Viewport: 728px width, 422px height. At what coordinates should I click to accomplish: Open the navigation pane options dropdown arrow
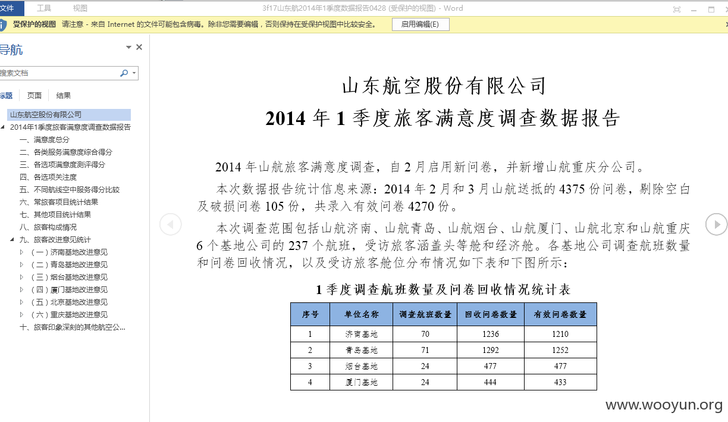pos(128,47)
